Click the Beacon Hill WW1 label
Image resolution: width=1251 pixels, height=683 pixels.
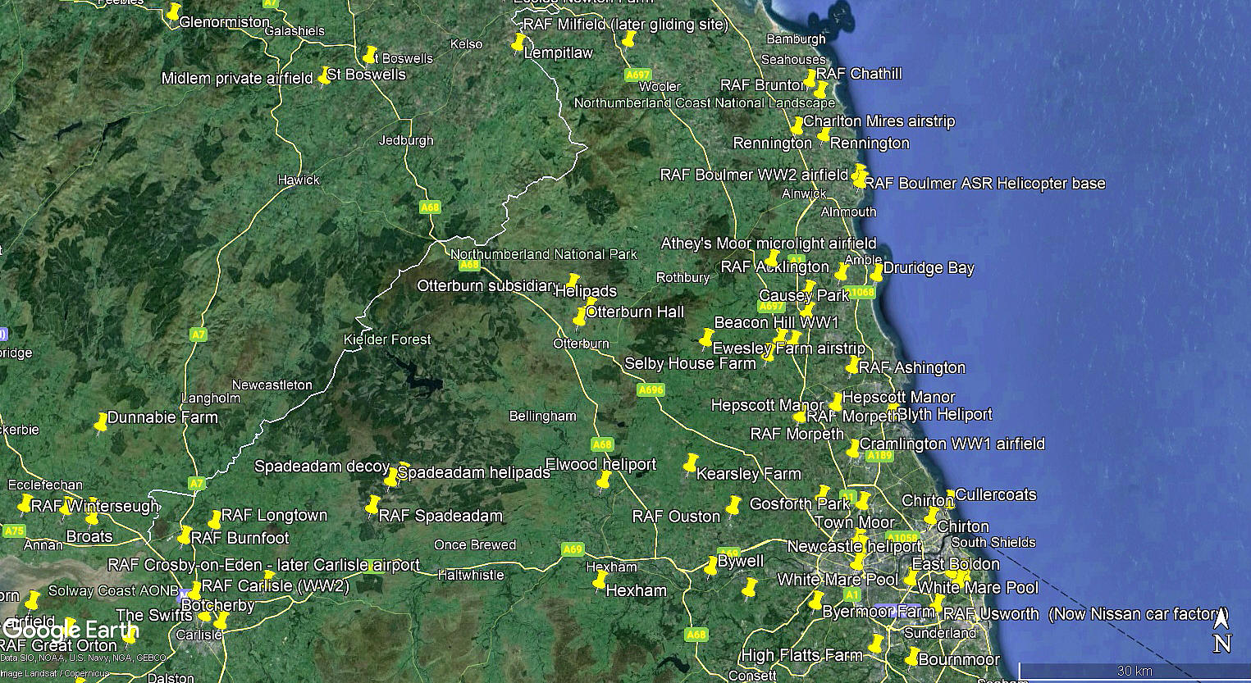(776, 322)
